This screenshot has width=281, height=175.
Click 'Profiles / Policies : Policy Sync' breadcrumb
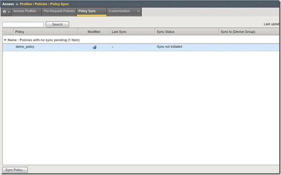(x=44, y=4)
